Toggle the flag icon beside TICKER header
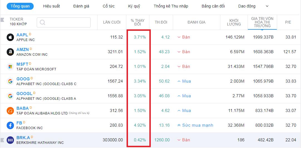 coord(2,19)
